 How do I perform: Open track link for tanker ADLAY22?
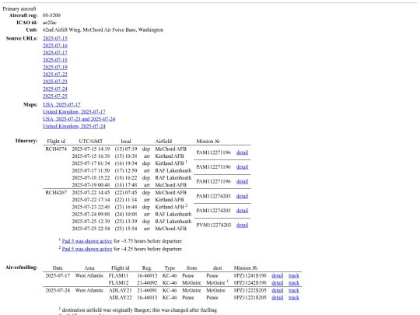(293, 298)
